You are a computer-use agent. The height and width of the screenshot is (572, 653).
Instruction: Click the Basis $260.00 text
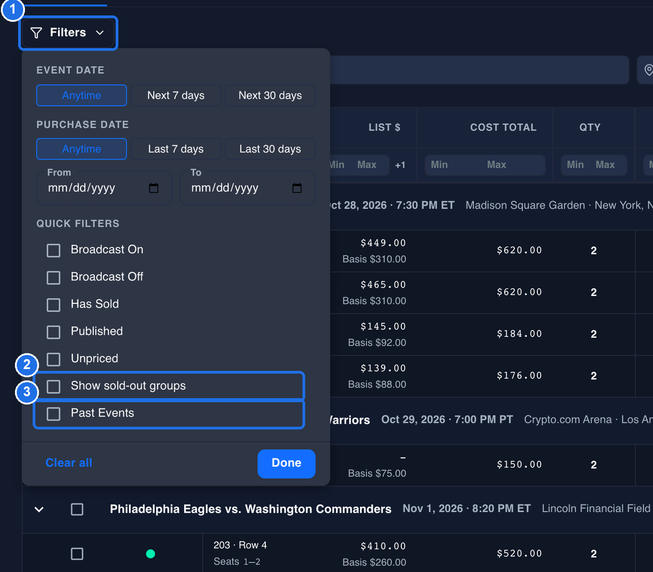(375, 563)
